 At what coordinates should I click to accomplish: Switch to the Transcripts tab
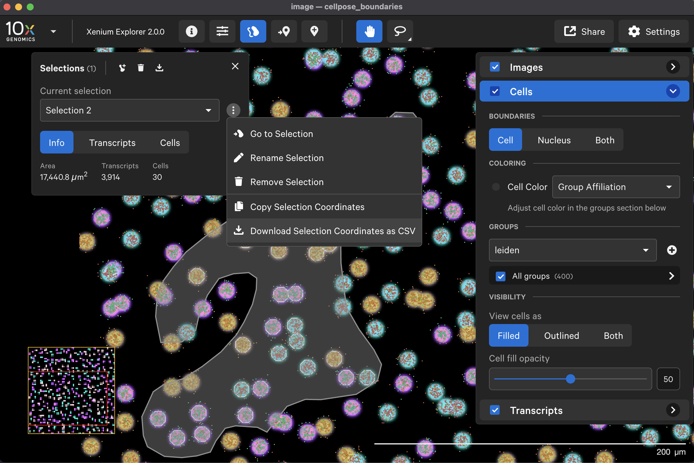coord(112,143)
